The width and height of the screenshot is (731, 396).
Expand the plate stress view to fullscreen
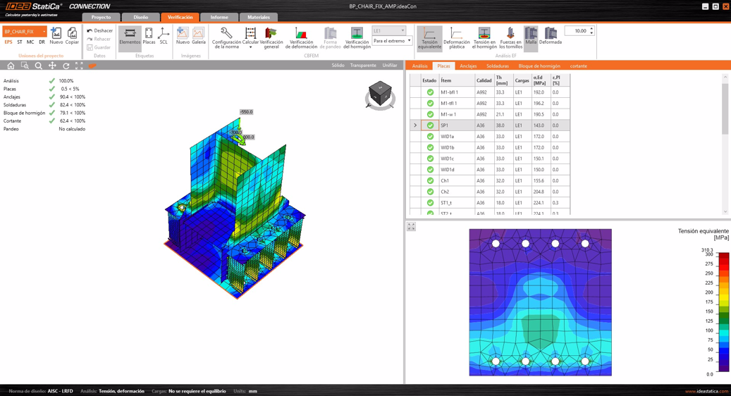coord(411,226)
